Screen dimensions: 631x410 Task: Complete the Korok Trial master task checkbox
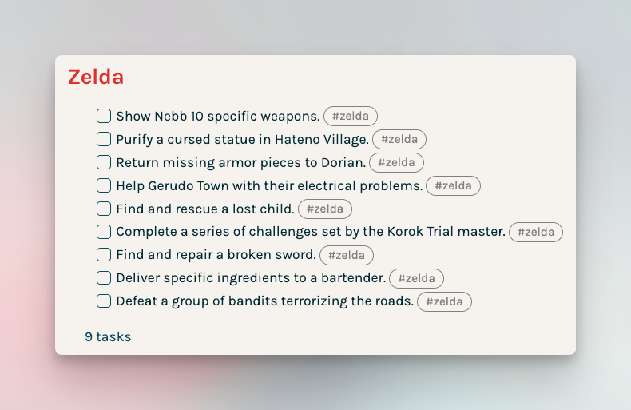104,232
